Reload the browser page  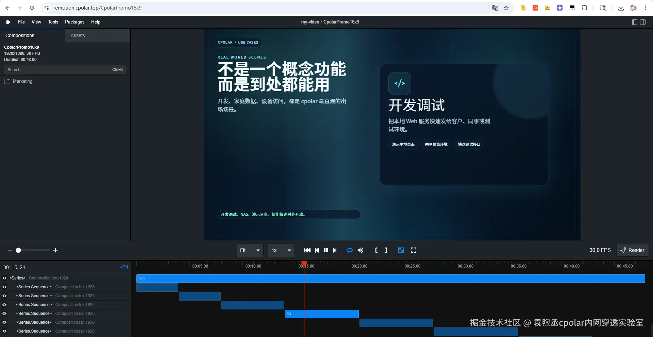[32, 8]
